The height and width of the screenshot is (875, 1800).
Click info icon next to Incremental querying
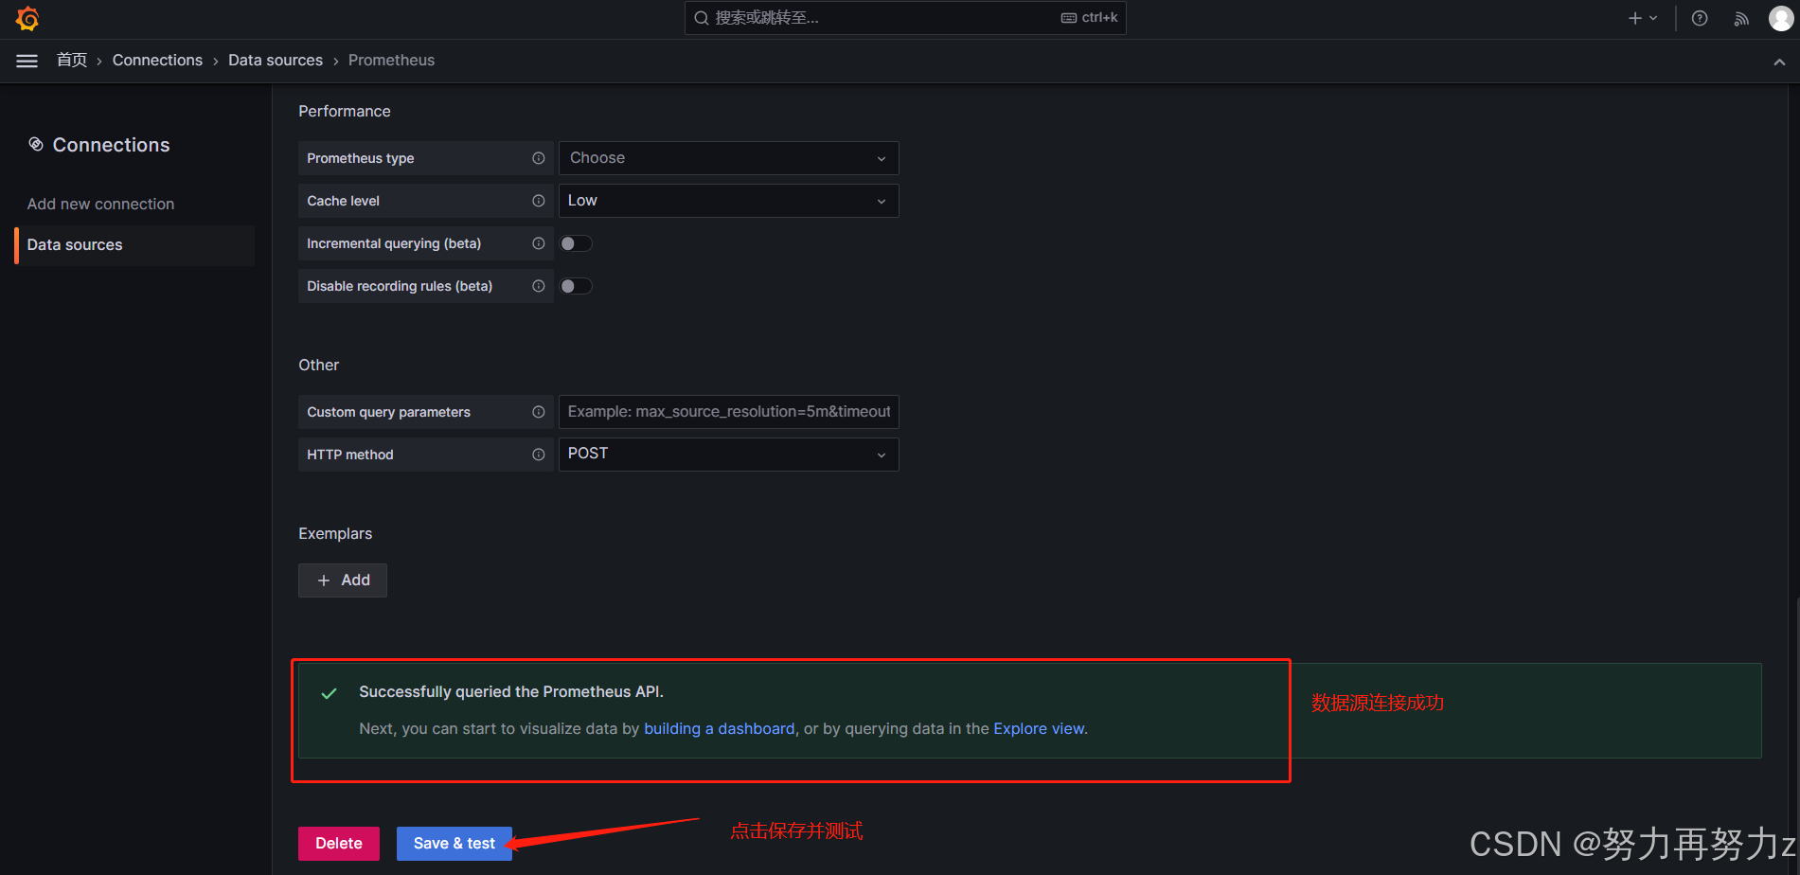pos(539,243)
